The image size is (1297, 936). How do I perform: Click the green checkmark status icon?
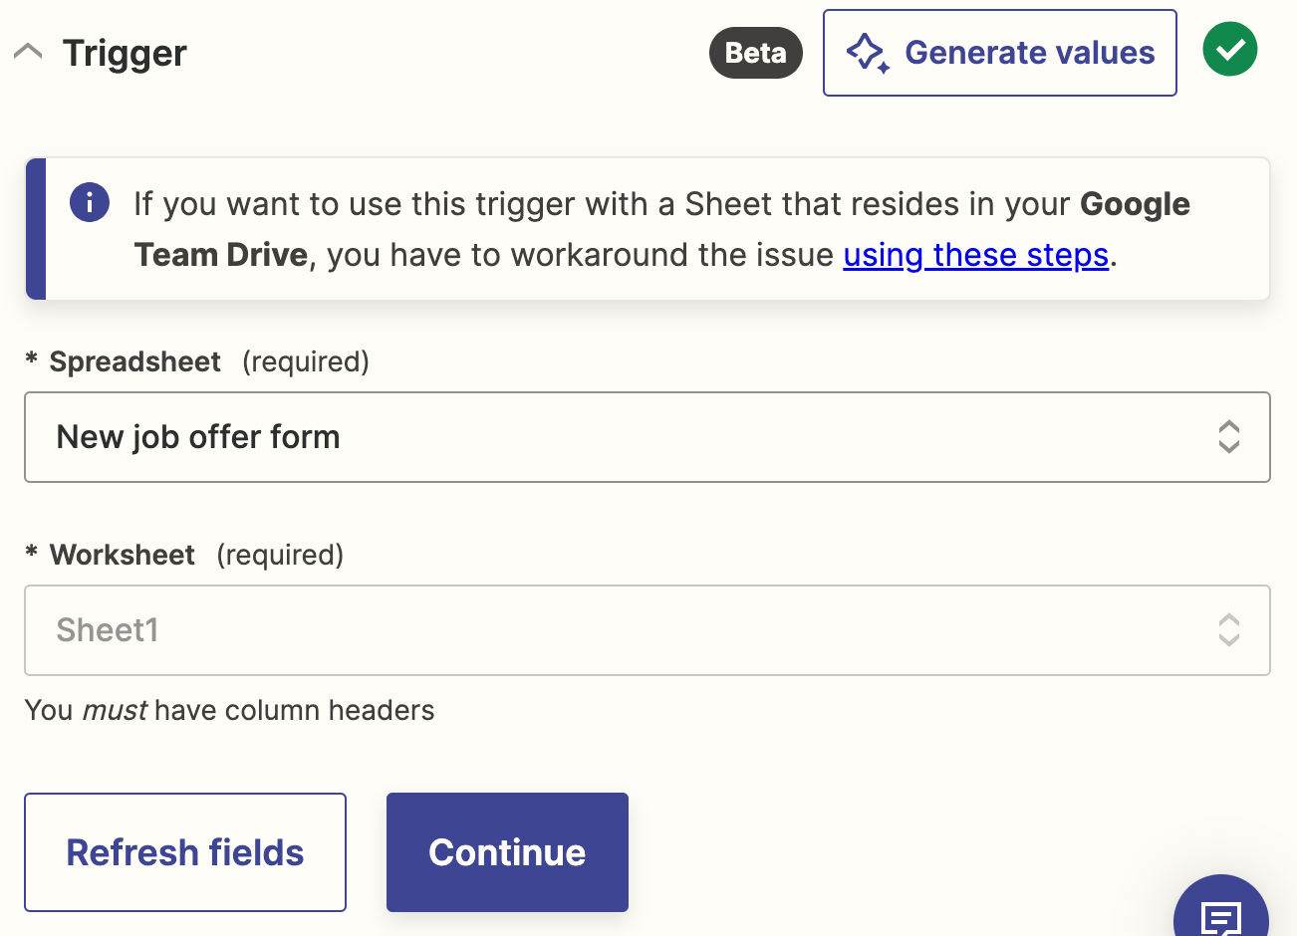coord(1229,50)
